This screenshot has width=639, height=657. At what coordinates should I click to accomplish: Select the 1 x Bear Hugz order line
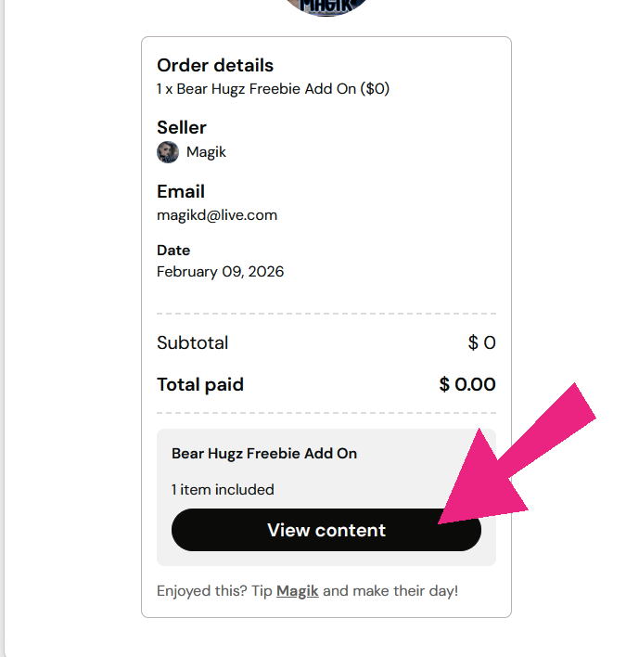[273, 89]
